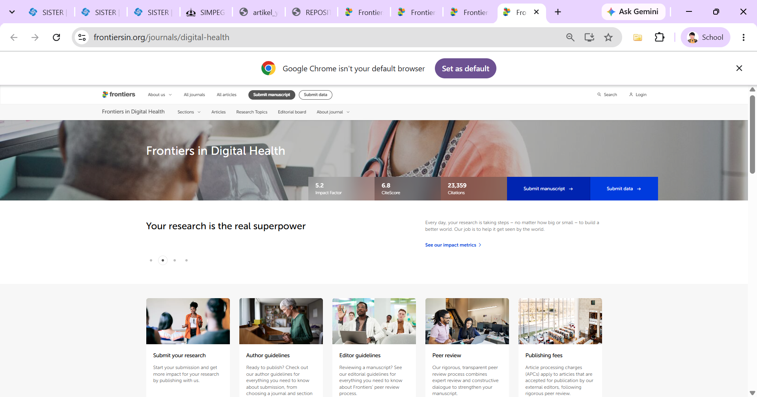Click the Peer review card title

click(x=447, y=355)
